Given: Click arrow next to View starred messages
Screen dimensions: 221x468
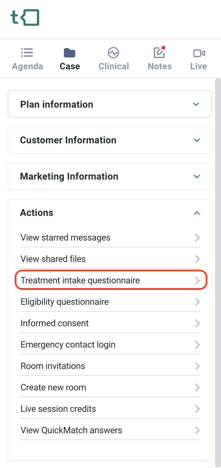Looking at the screenshot, I should pyautogui.click(x=197, y=238).
